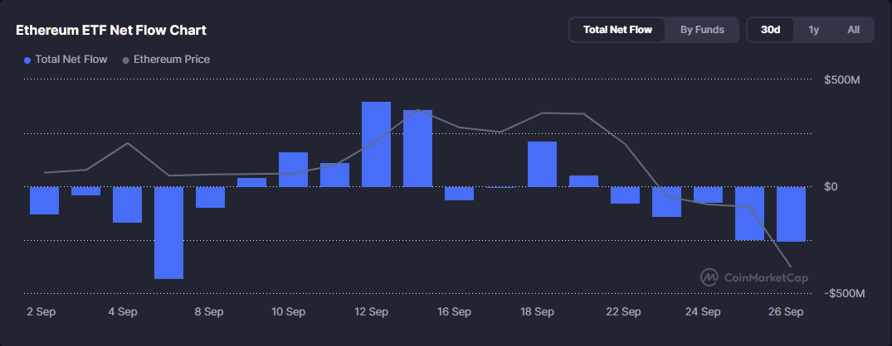Click the CoinMarketCap logo watermark icon
The width and height of the screenshot is (892, 346).
pyautogui.click(x=709, y=277)
